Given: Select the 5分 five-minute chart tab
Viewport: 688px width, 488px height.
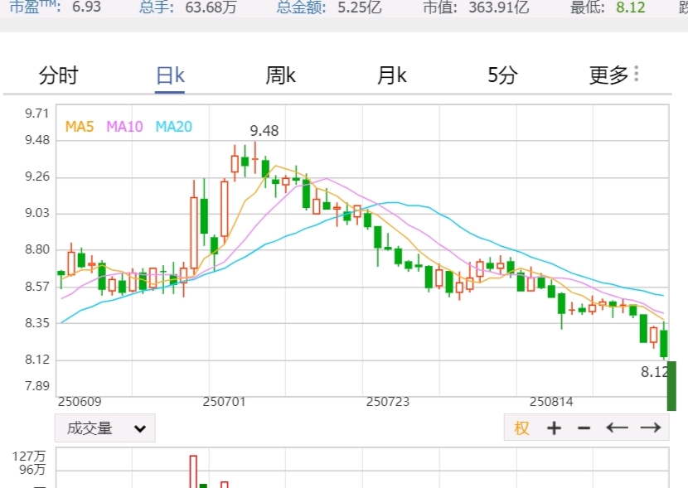Looking at the screenshot, I should 503,75.
